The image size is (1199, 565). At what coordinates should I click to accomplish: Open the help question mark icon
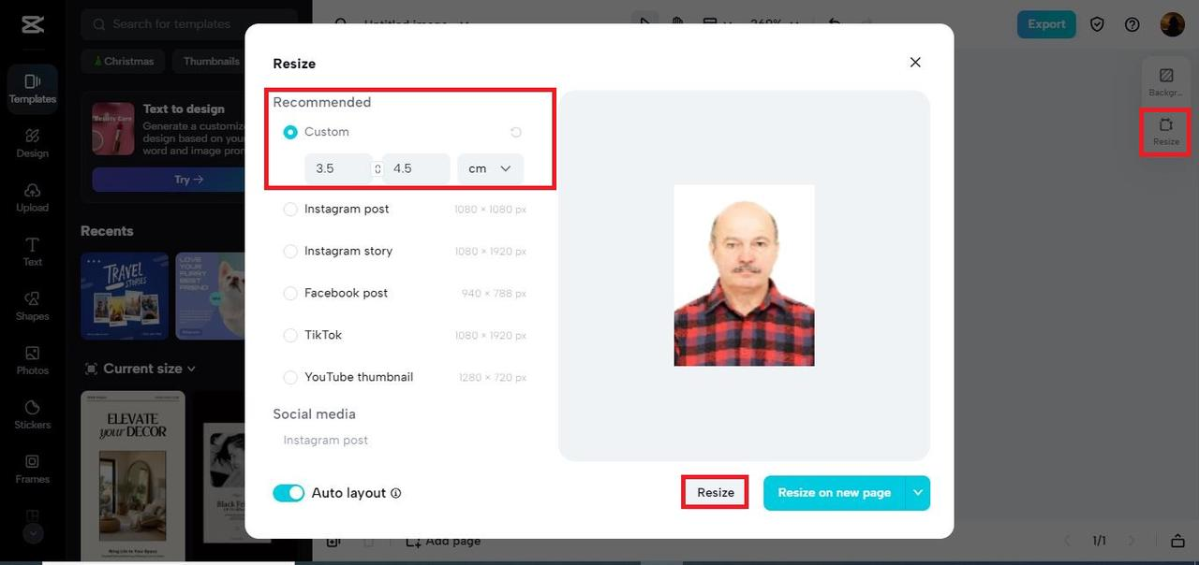(x=1132, y=24)
